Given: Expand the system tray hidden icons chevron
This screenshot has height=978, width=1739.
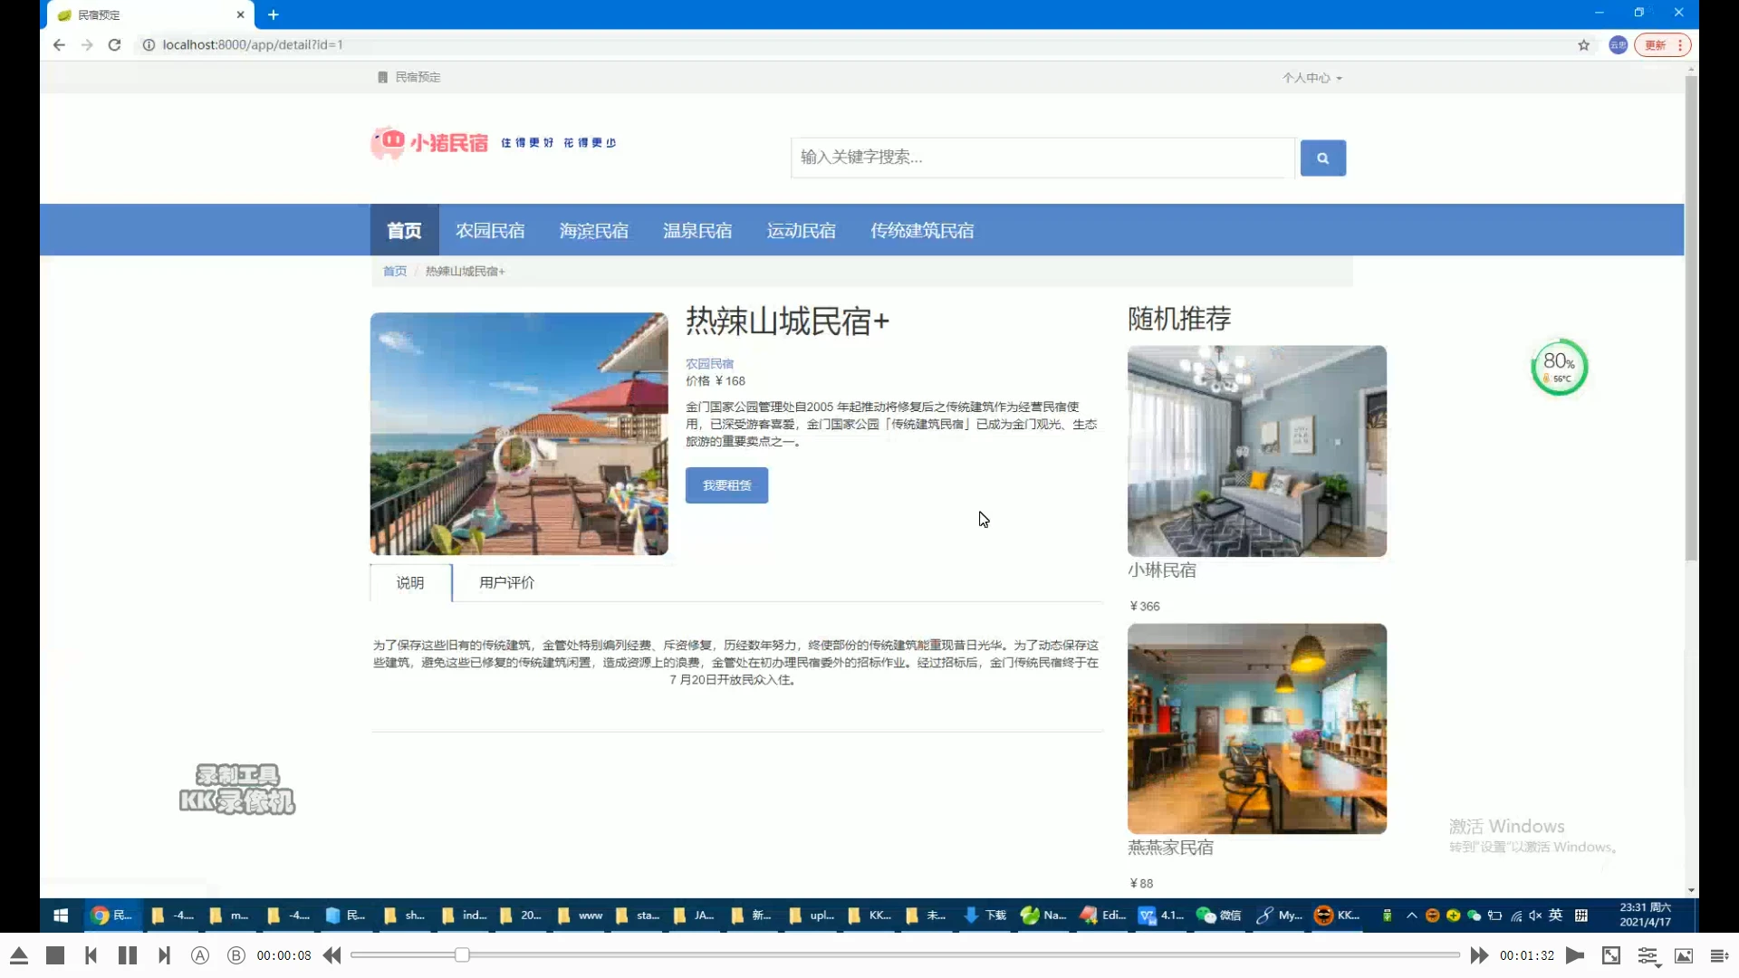Looking at the screenshot, I should (x=1411, y=916).
